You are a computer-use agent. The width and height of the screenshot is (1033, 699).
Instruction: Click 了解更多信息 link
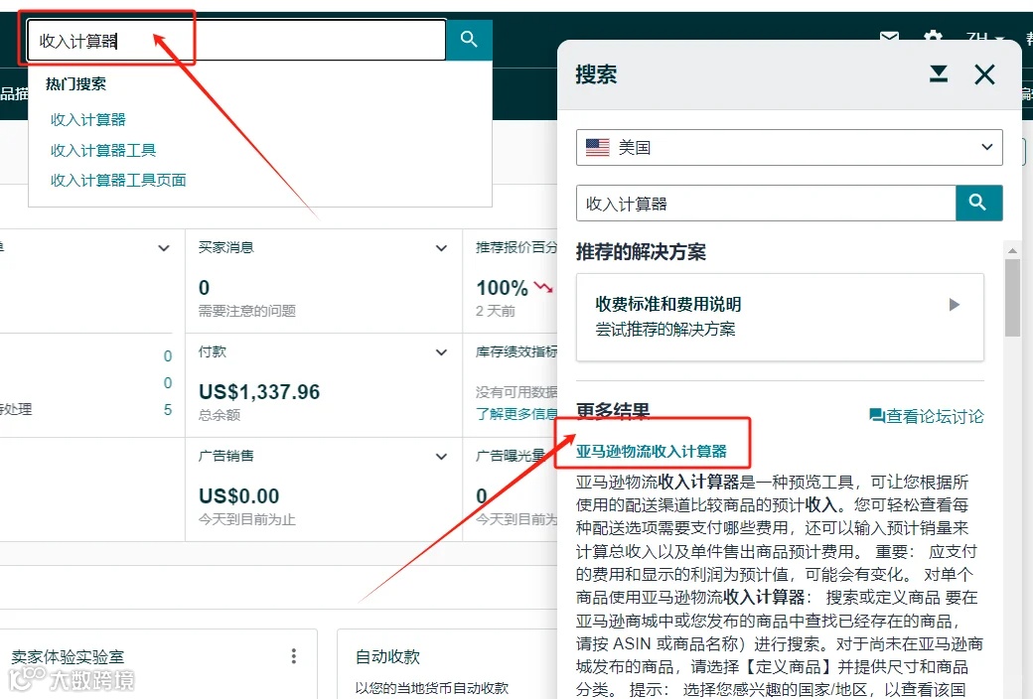point(516,414)
